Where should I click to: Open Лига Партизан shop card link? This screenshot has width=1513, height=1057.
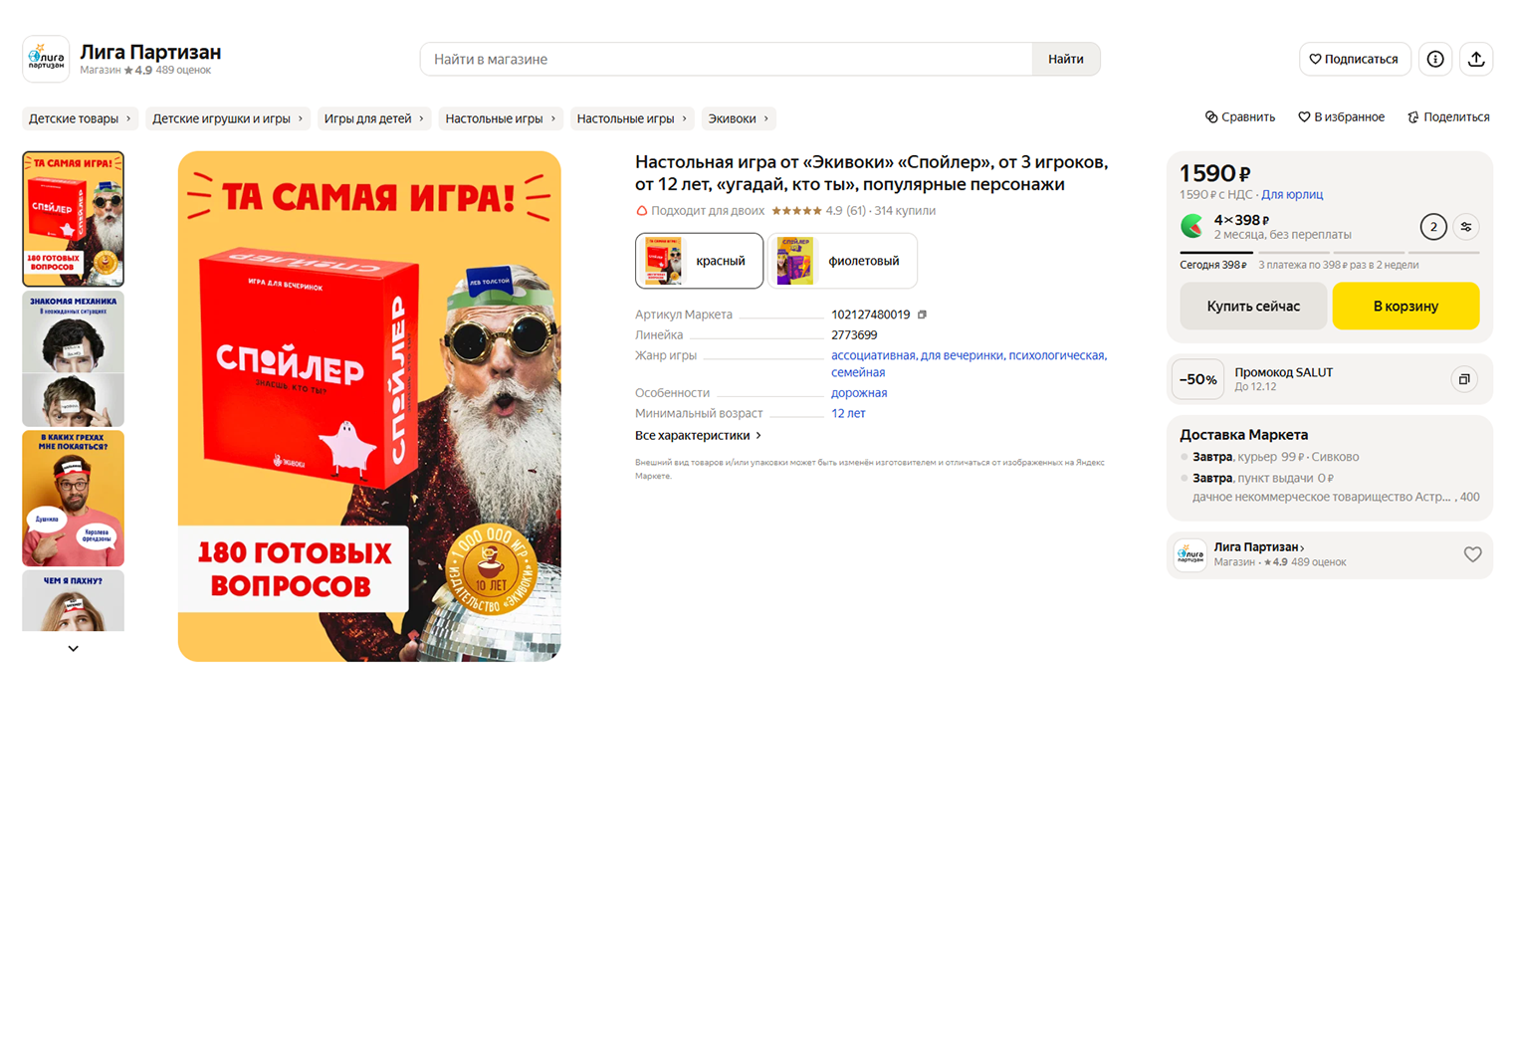1330,554
